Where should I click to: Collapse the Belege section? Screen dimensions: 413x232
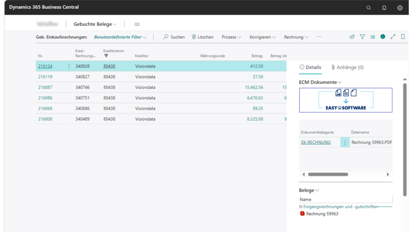pyautogui.click(x=309, y=190)
